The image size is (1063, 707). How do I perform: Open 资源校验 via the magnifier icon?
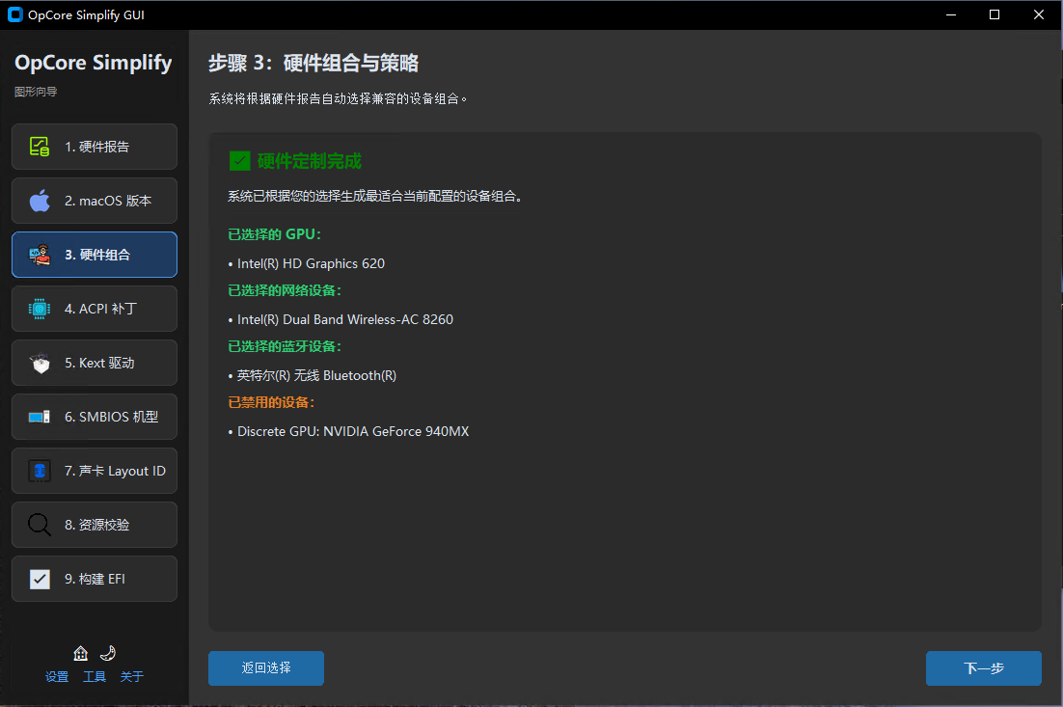[x=40, y=525]
